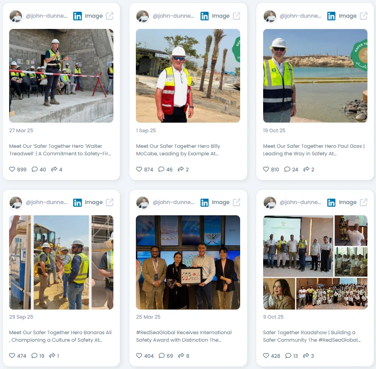
Task: Open external link on Billy McCabe post
Action: [236, 16]
